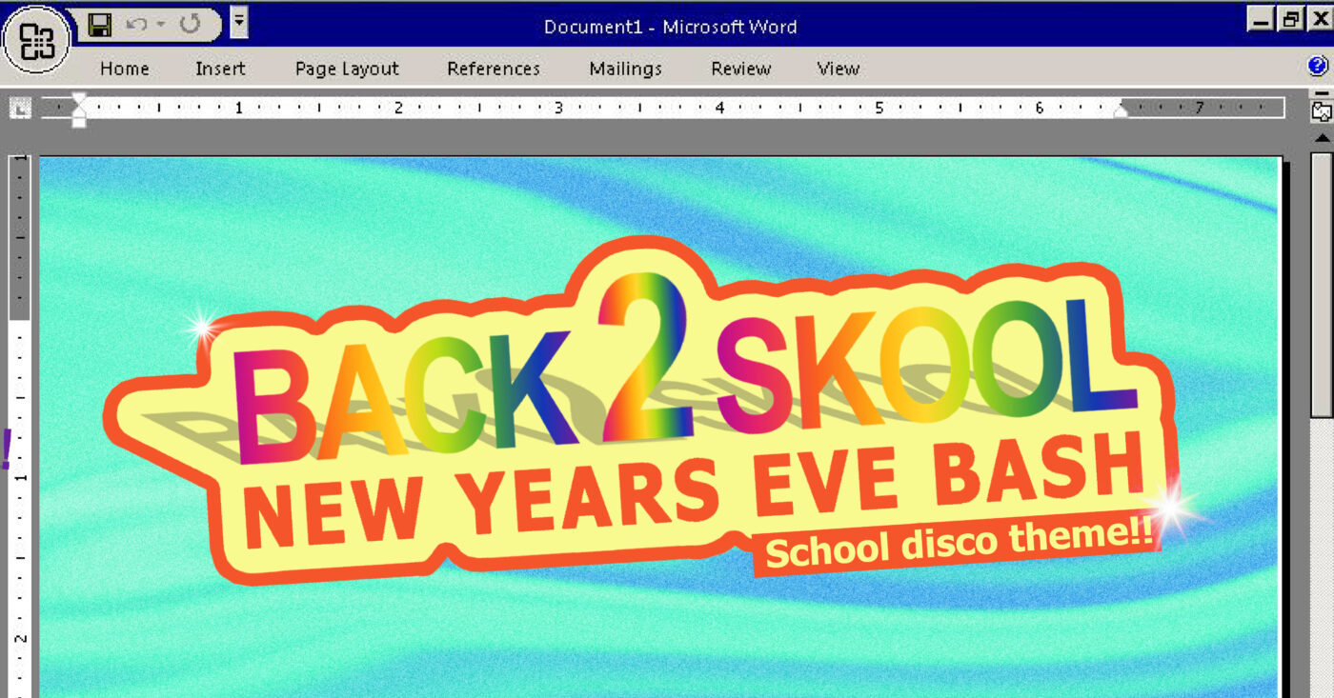
Task: Select the Page Layout tab
Action: [x=347, y=69]
